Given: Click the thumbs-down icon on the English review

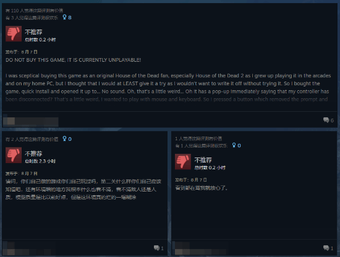Looking at the screenshot, I should pyautogui.click(x=14, y=33).
